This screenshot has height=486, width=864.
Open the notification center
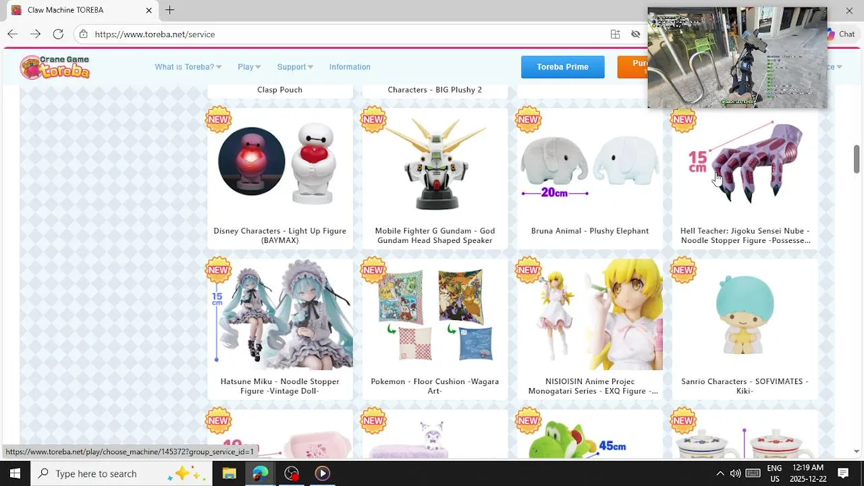pos(843,473)
